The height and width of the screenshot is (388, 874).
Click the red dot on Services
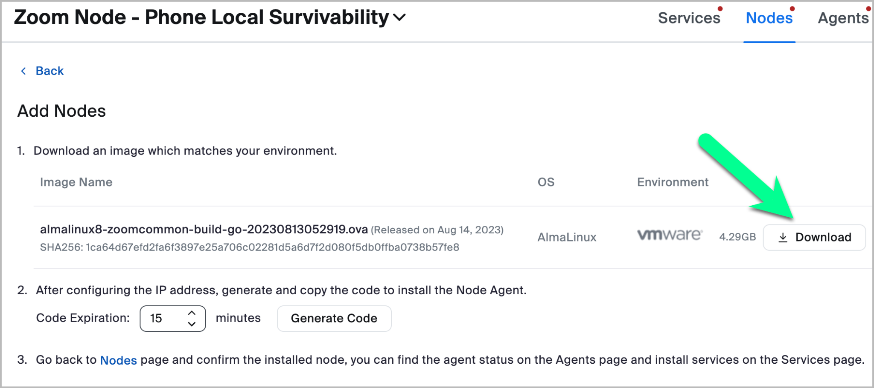(720, 9)
